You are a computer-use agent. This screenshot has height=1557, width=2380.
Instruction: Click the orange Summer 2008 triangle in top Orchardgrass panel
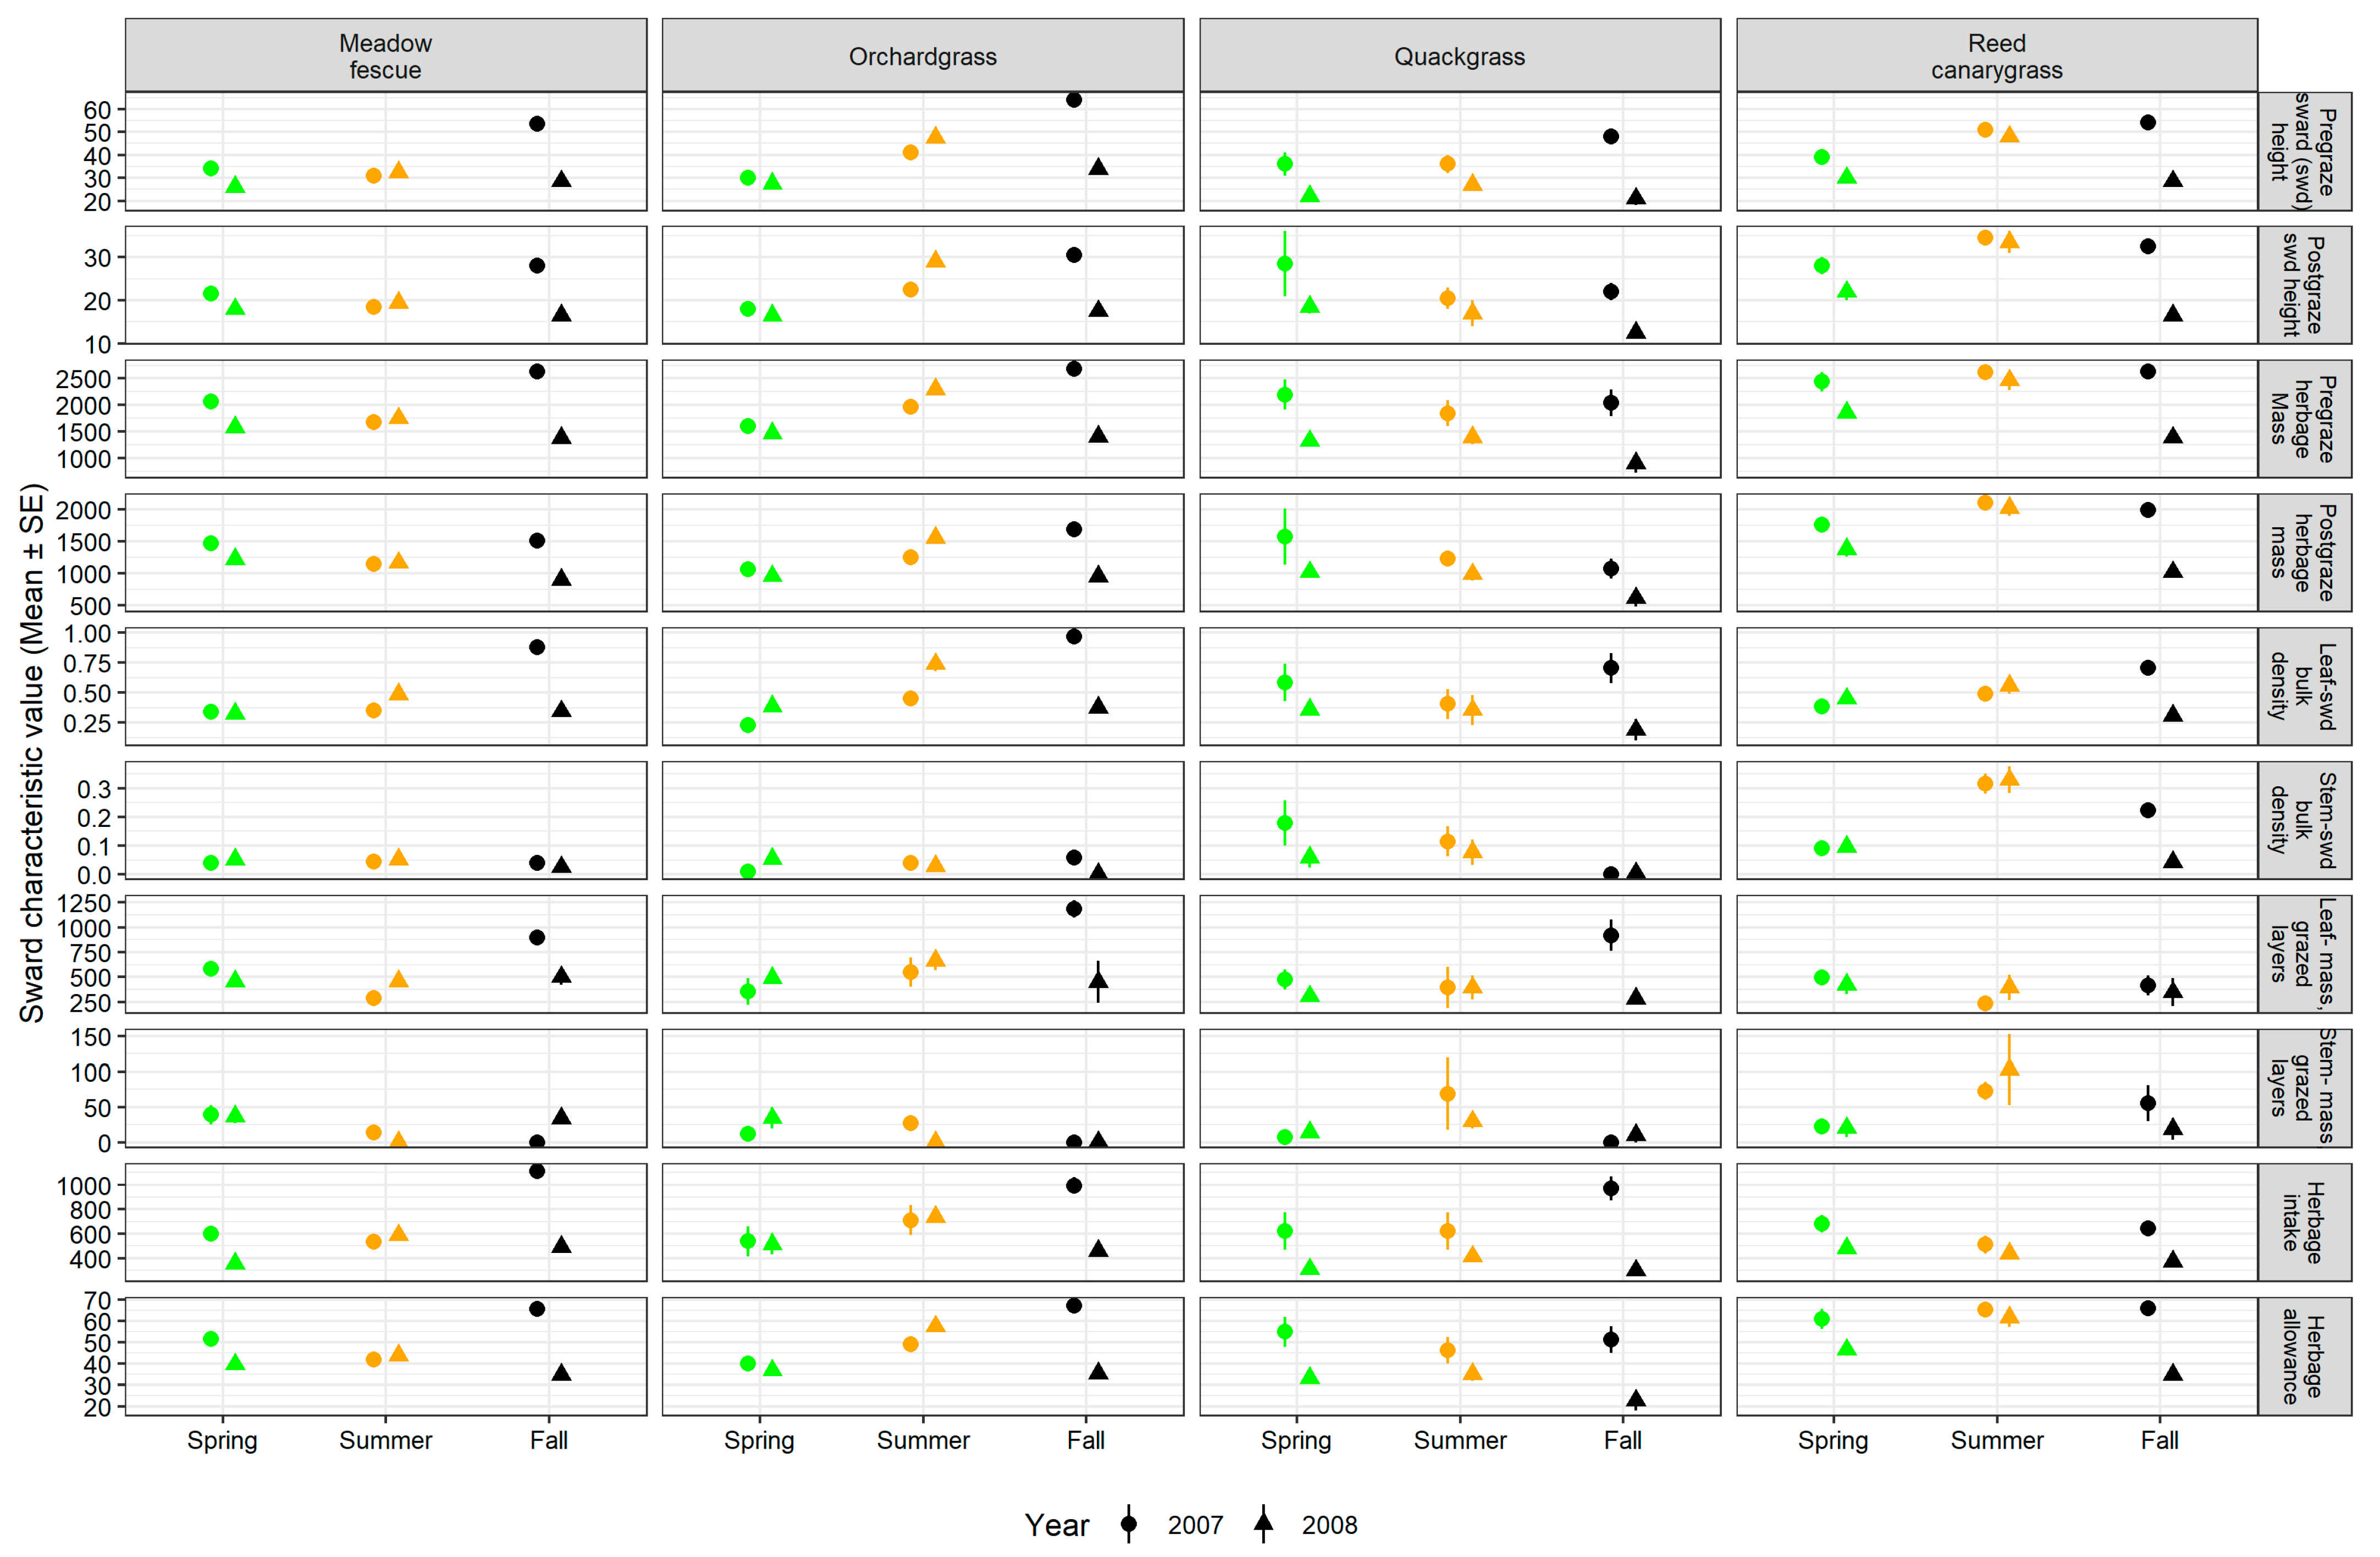935,136
